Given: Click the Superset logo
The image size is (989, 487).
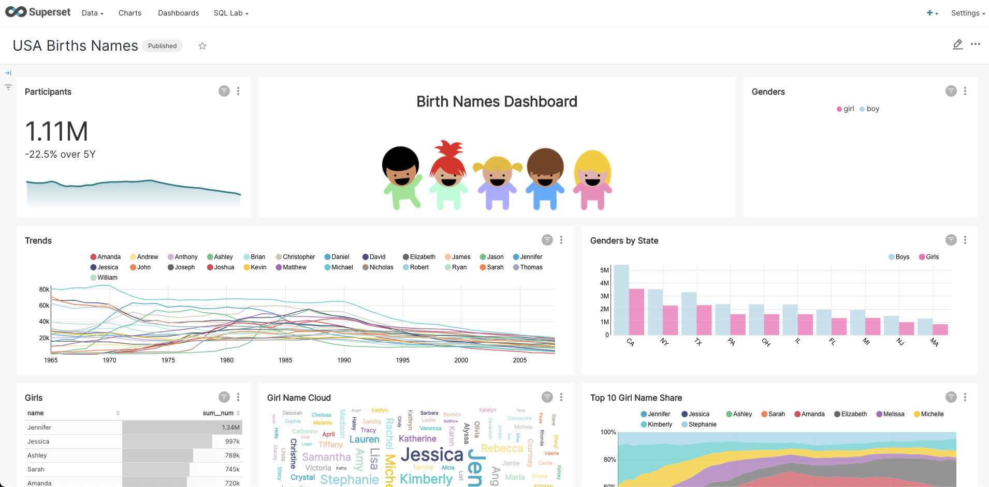Looking at the screenshot, I should click(x=37, y=12).
